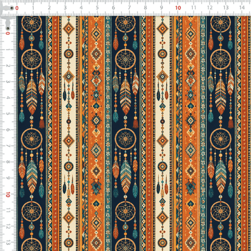Image resolution: width=251 pixels, height=251 pixels.
Task: Click the number 6 on the vertical ruler
Action: point(8,130)
